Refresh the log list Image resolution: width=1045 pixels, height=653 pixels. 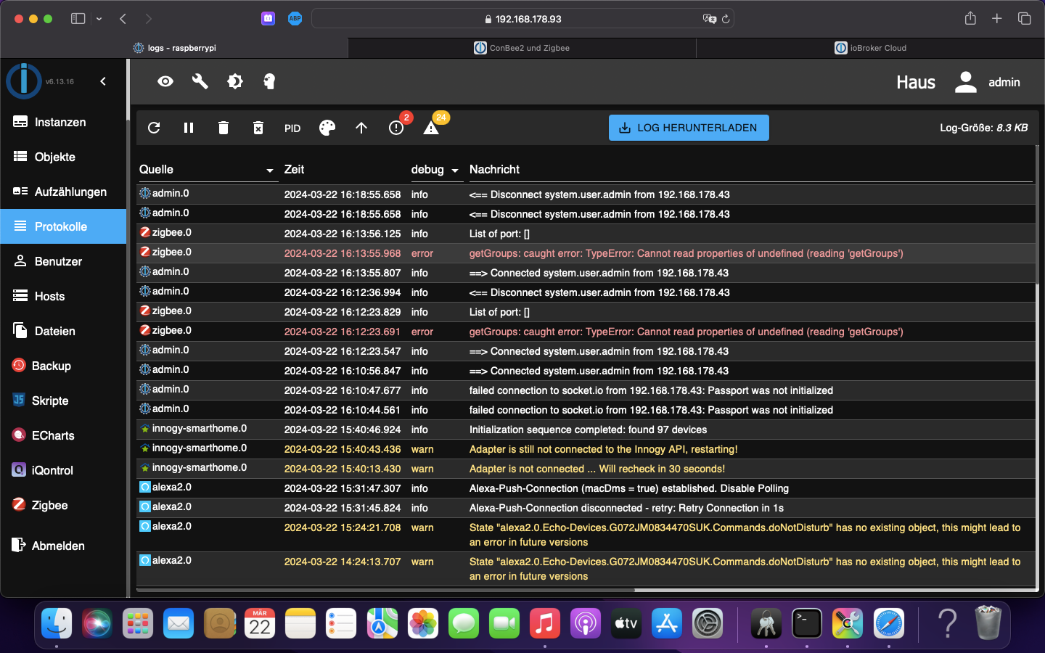click(x=154, y=128)
